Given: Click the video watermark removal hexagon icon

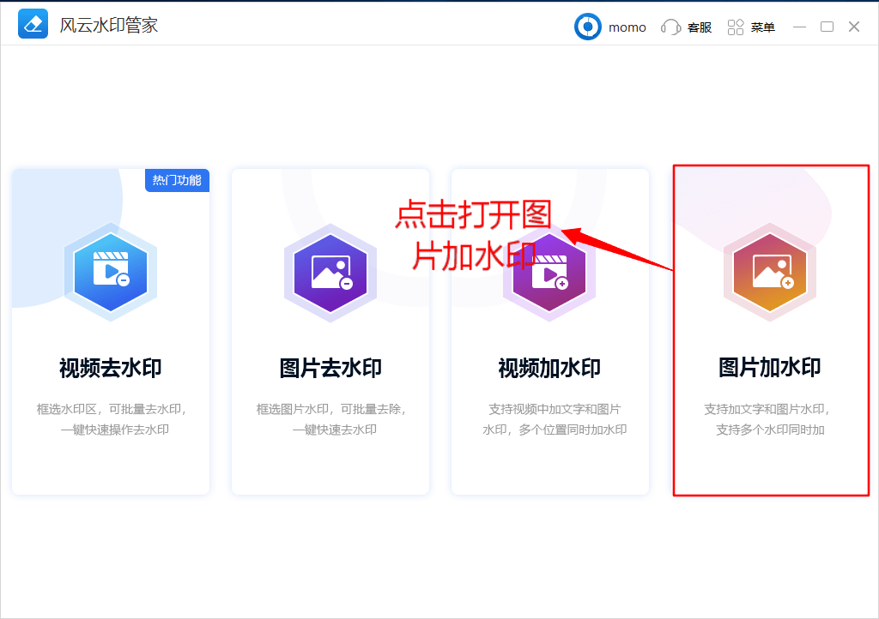Looking at the screenshot, I should 110,272.
